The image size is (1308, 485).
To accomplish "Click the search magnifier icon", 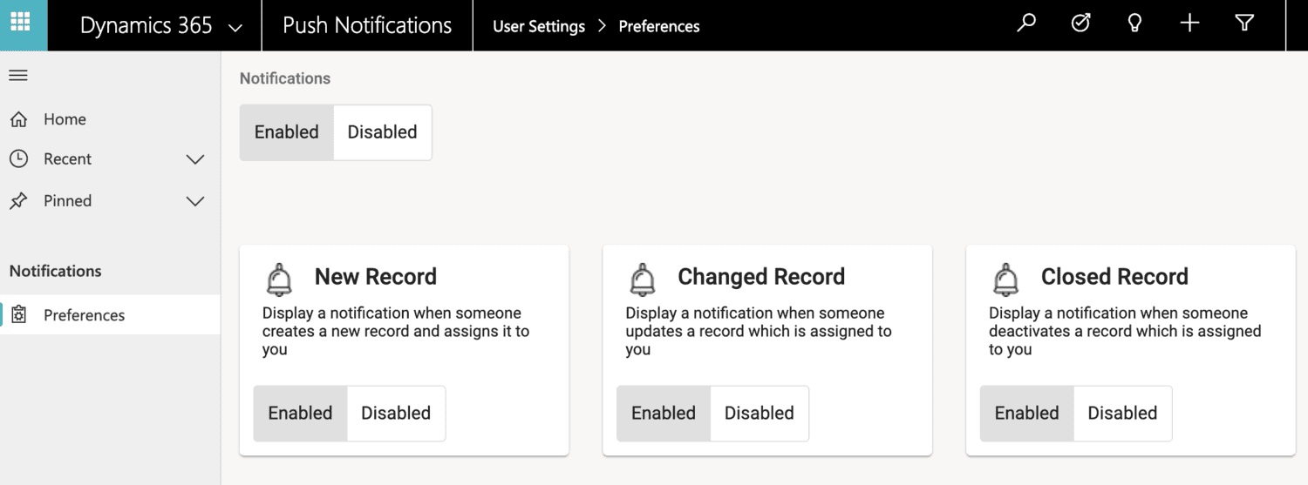I will 1026,24.
